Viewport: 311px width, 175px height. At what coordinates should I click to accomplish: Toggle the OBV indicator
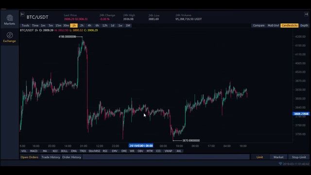click(x=140, y=151)
